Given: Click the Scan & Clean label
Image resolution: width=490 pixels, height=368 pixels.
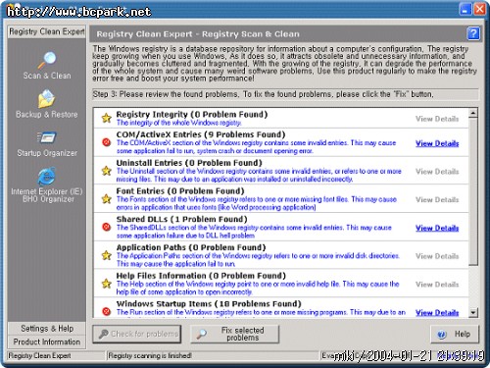Looking at the screenshot, I should click(x=47, y=76).
